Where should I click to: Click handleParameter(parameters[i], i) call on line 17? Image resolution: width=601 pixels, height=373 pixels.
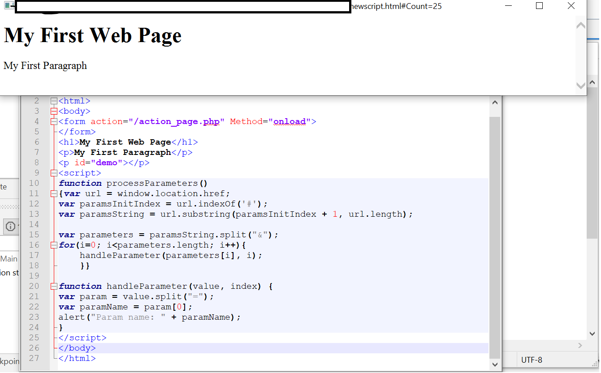coord(168,256)
